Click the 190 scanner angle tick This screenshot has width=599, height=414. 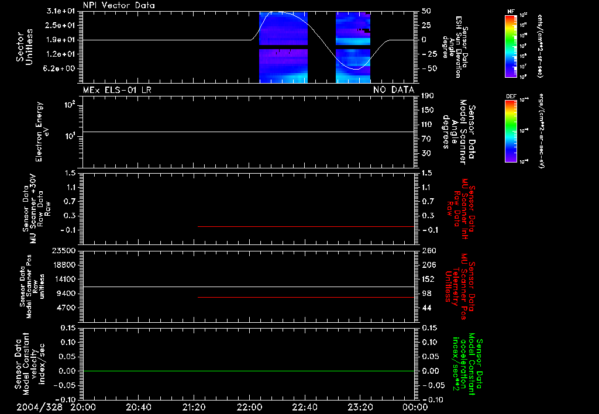tap(428, 95)
